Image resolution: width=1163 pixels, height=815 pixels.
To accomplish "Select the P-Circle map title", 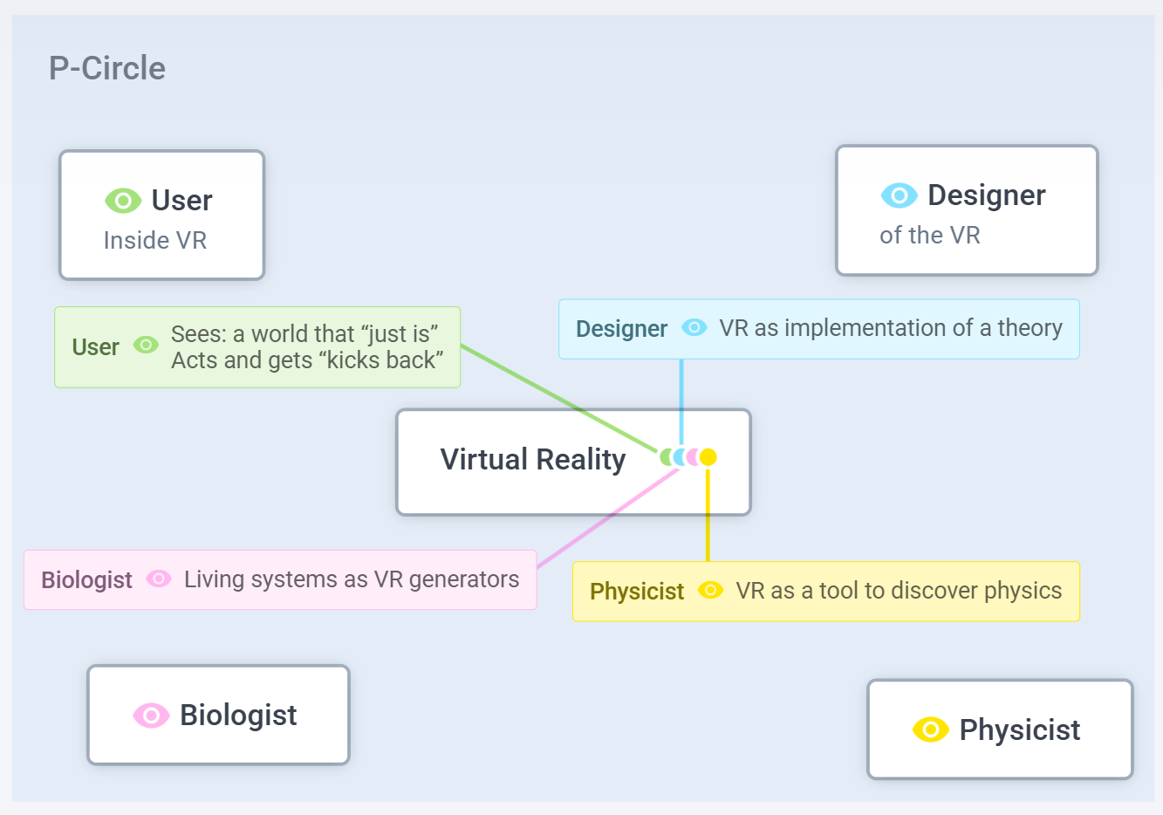I will (107, 68).
